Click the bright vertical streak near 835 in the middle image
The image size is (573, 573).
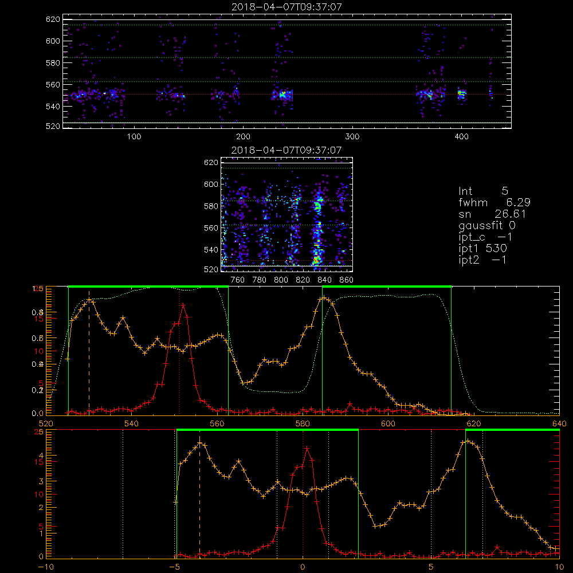click(x=317, y=229)
